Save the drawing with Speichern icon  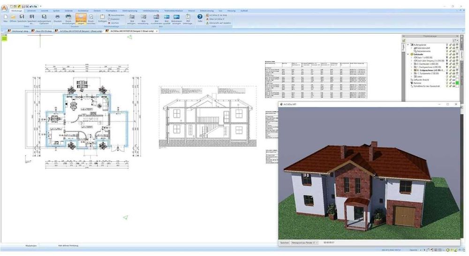pos(22,18)
